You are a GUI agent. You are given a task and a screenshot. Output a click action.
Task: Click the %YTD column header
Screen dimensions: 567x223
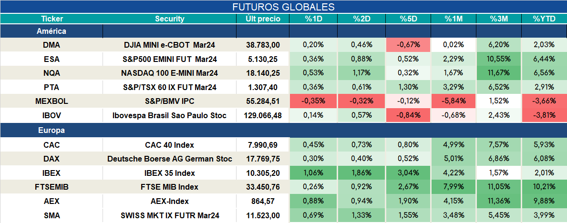tap(544, 19)
